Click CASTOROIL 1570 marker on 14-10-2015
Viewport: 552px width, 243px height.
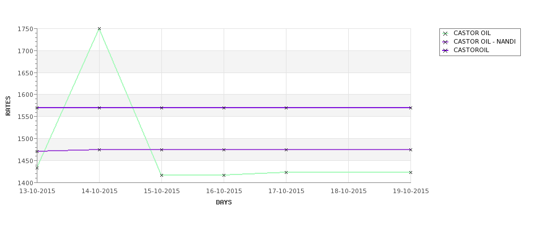click(x=99, y=108)
